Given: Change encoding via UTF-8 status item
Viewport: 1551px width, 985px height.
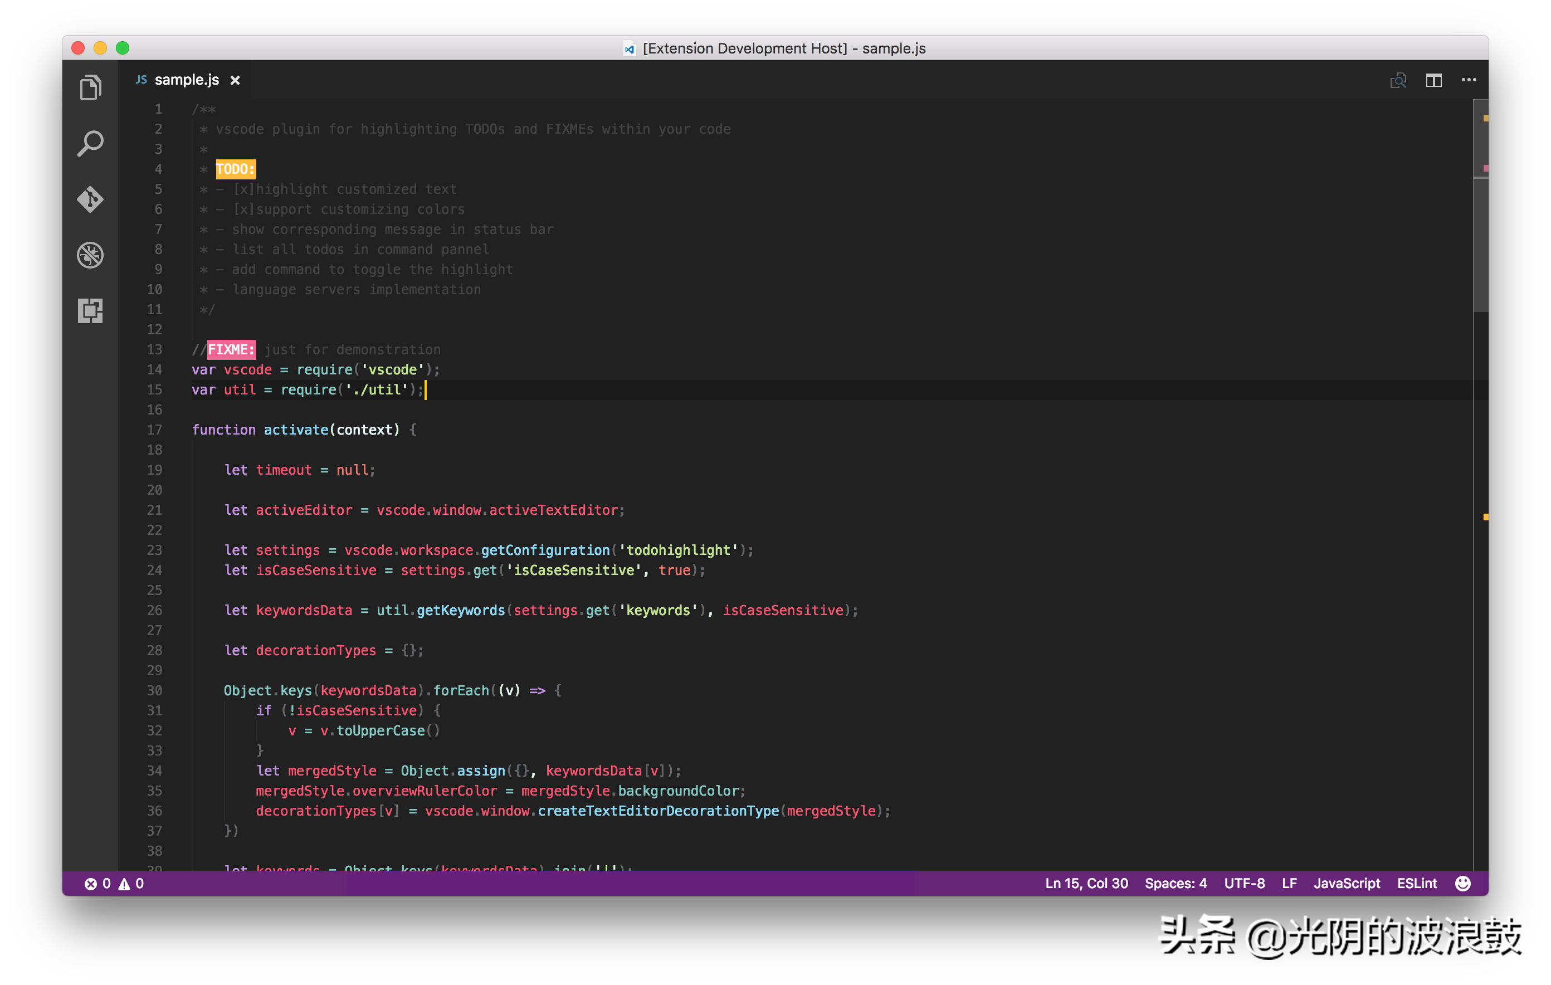Looking at the screenshot, I should (1244, 883).
